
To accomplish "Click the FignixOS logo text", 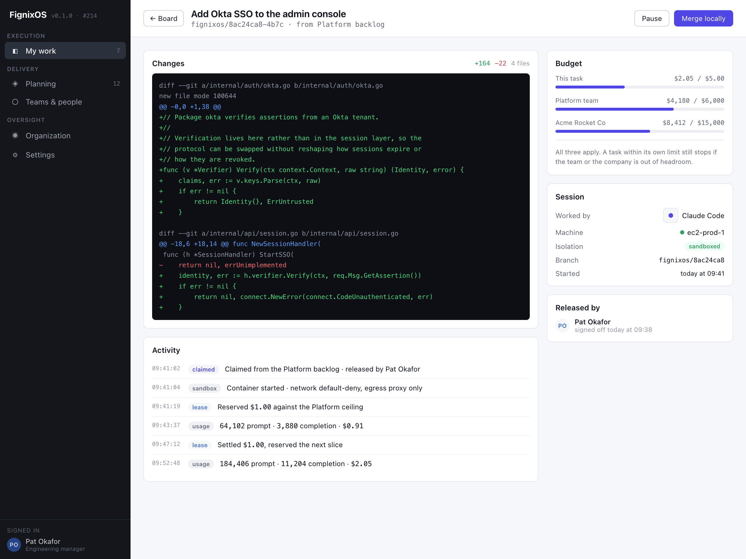I will coord(28,15).
